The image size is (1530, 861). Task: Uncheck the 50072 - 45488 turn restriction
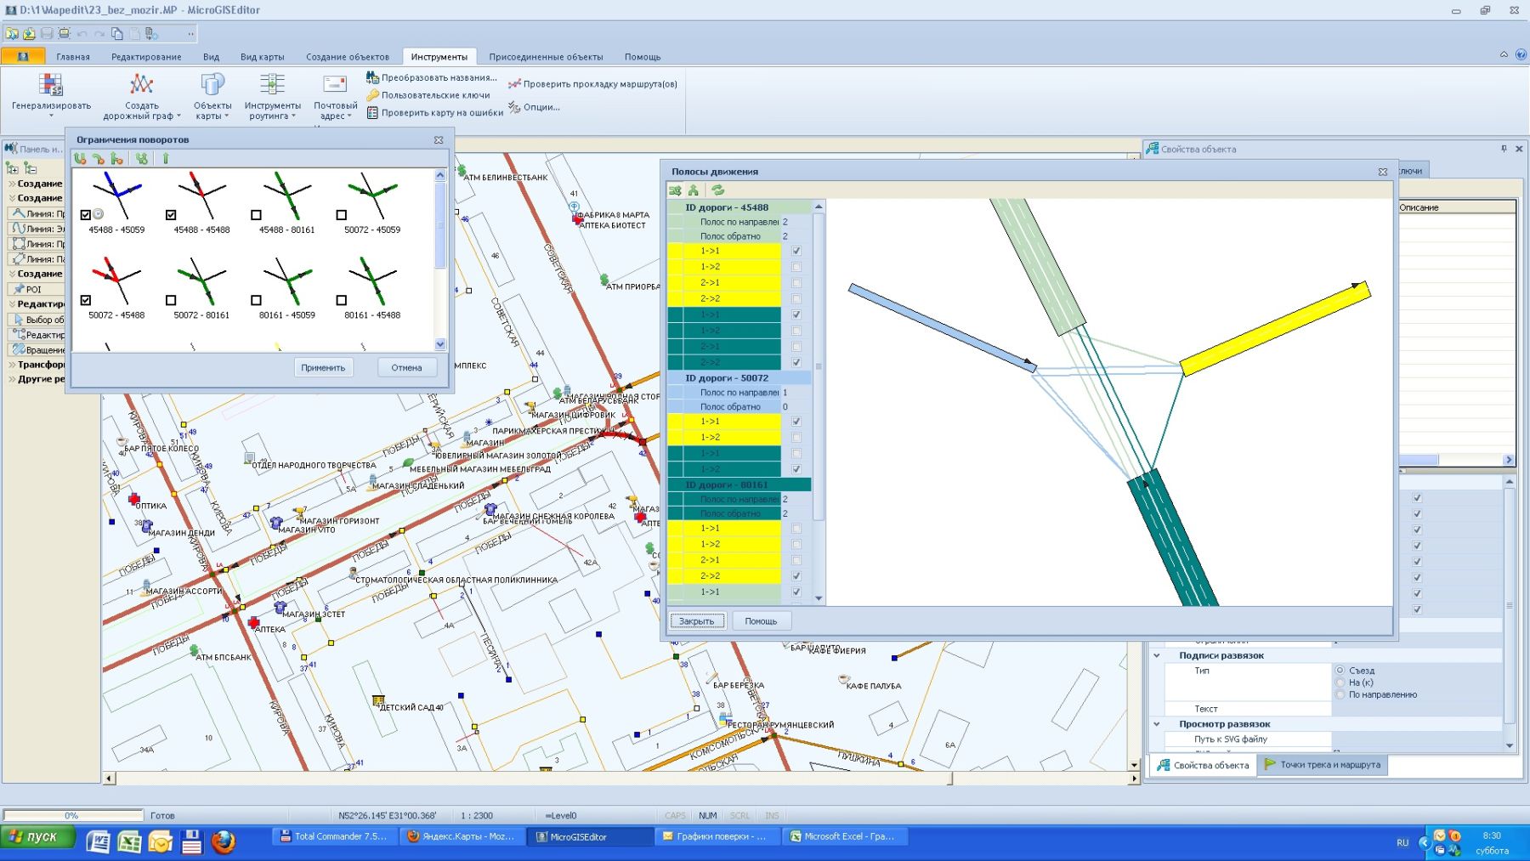tap(86, 300)
